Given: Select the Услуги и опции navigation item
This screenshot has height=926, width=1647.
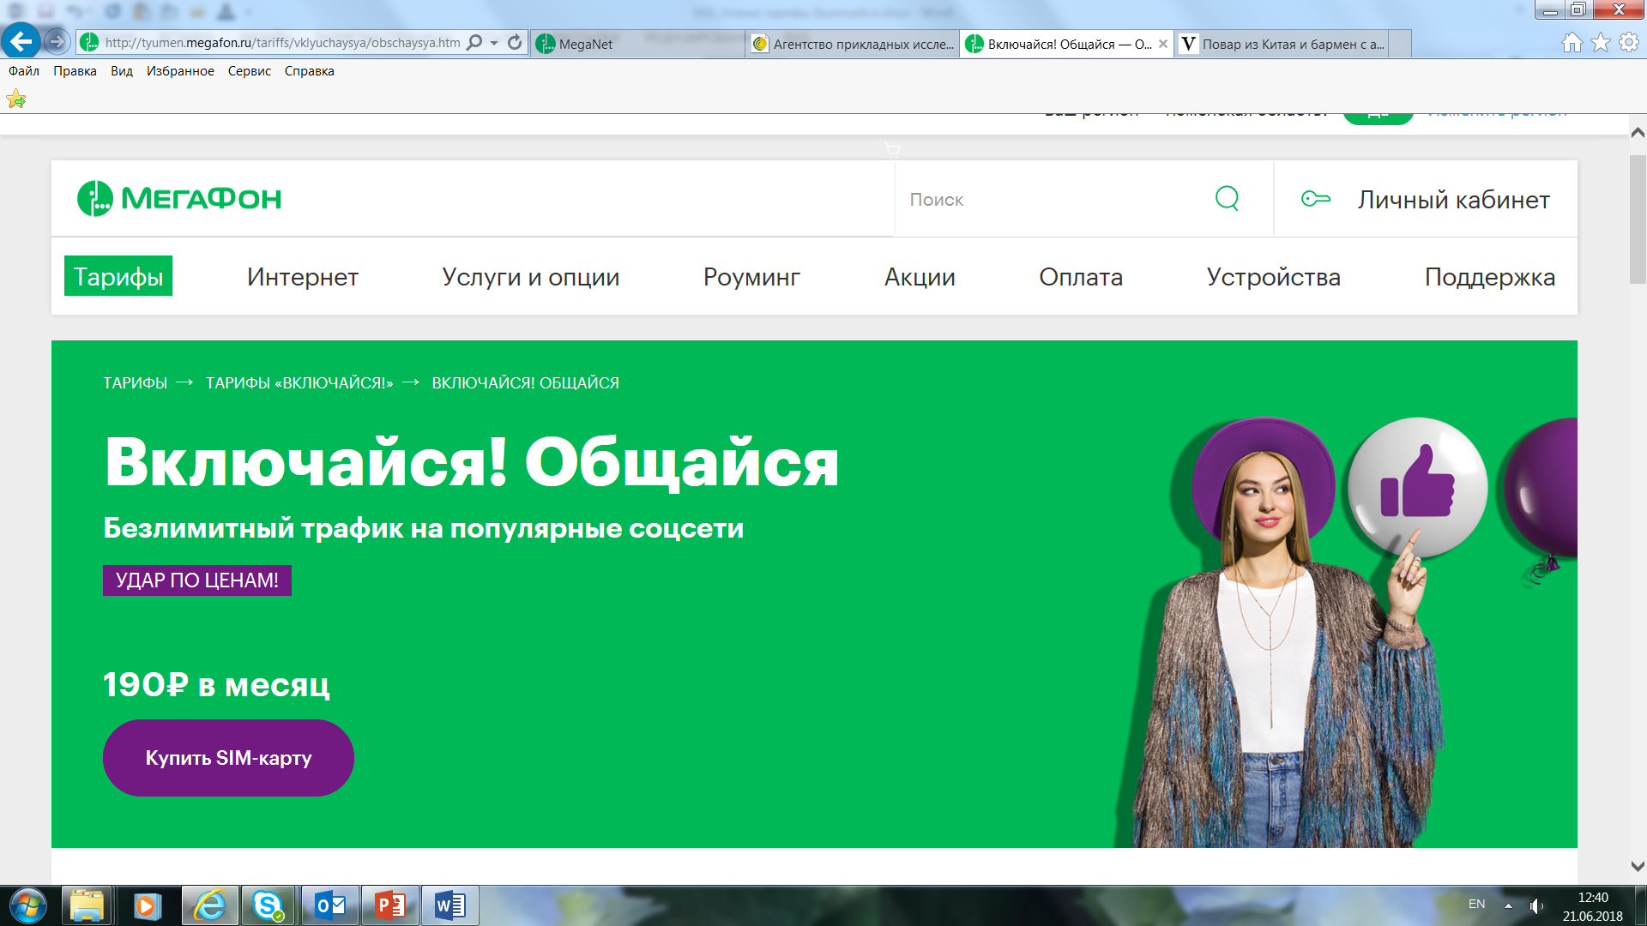Looking at the screenshot, I should coord(531,277).
